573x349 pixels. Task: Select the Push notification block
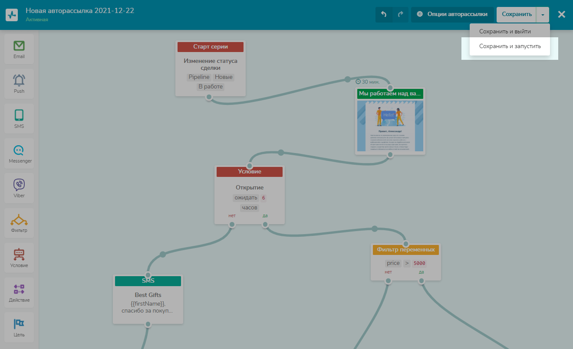pyautogui.click(x=19, y=84)
